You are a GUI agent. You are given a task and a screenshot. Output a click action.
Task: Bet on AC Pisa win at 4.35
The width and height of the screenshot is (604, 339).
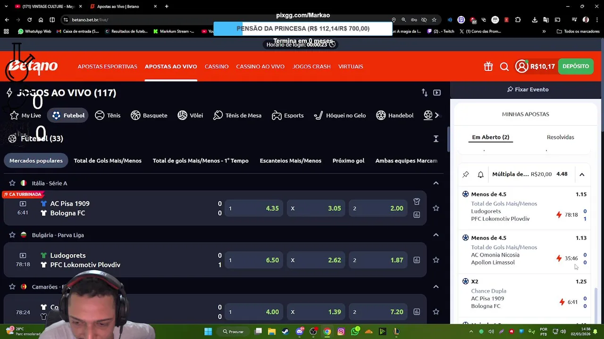point(254,208)
